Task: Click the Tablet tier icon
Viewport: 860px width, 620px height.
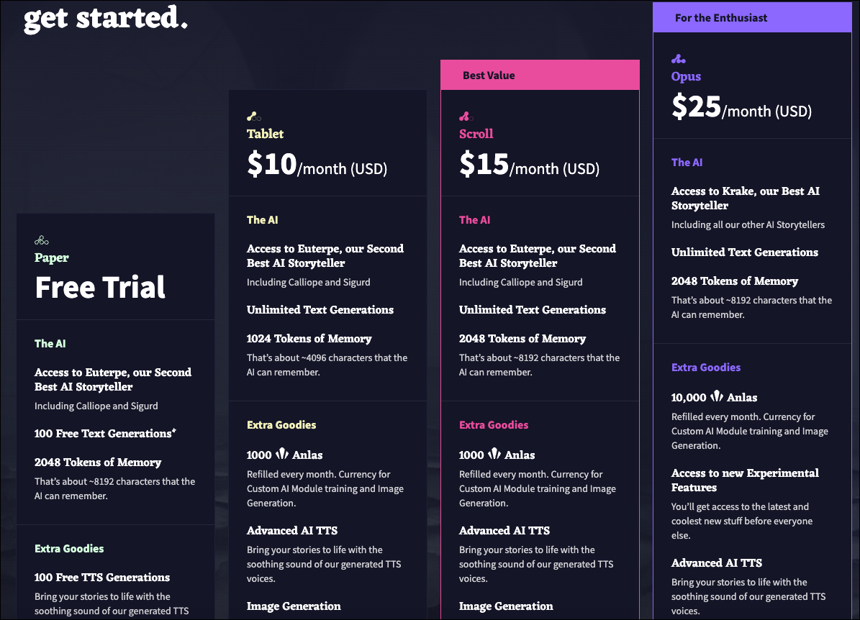Action: point(254,117)
